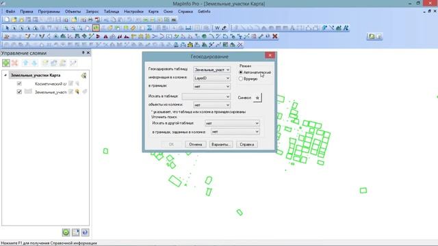Click the green Add Layer icon

pos(6,63)
